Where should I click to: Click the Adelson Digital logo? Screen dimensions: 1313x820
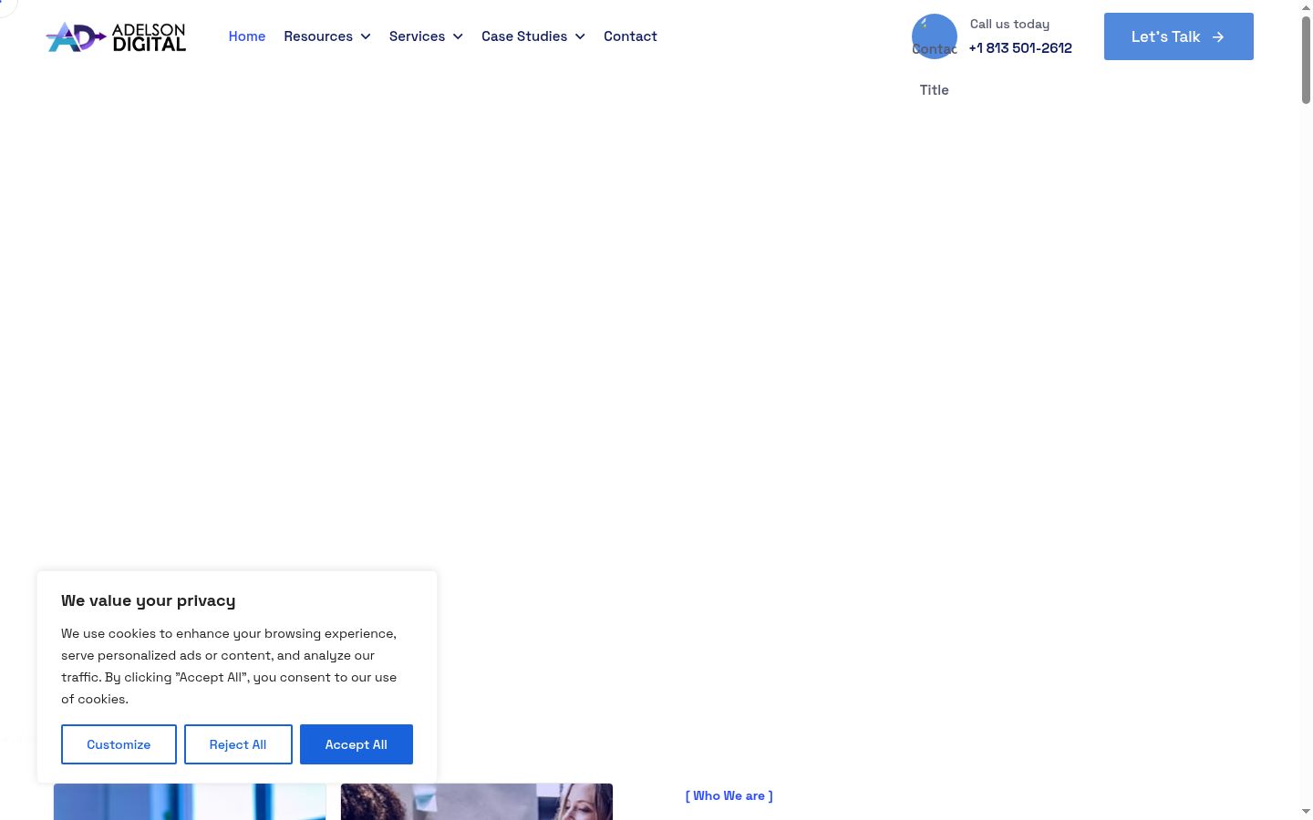(116, 36)
